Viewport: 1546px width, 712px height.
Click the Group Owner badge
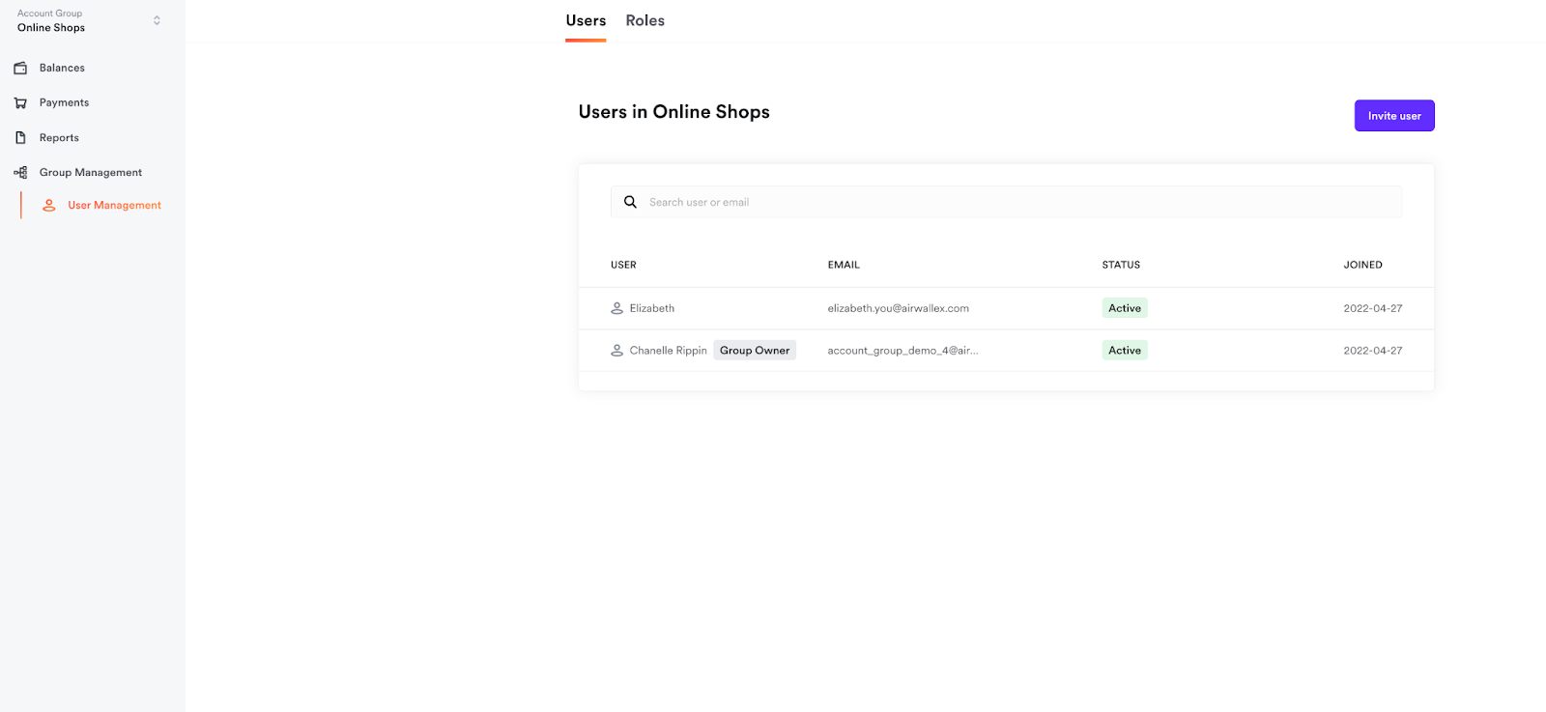(754, 351)
